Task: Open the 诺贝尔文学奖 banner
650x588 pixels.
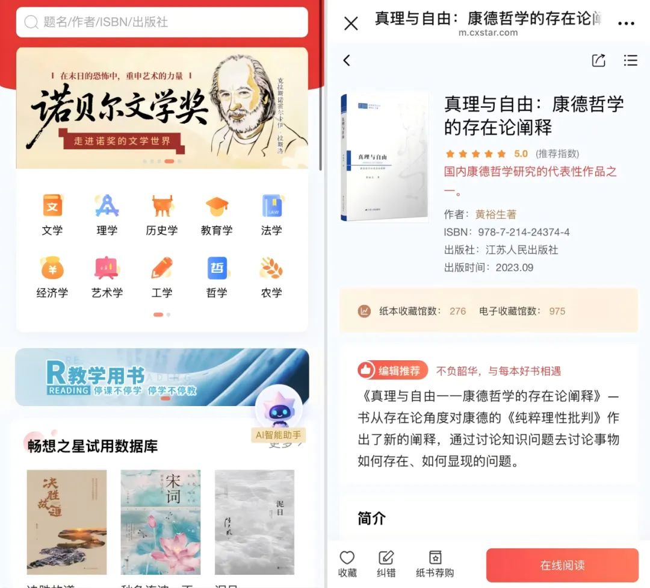Action: tap(162, 108)
